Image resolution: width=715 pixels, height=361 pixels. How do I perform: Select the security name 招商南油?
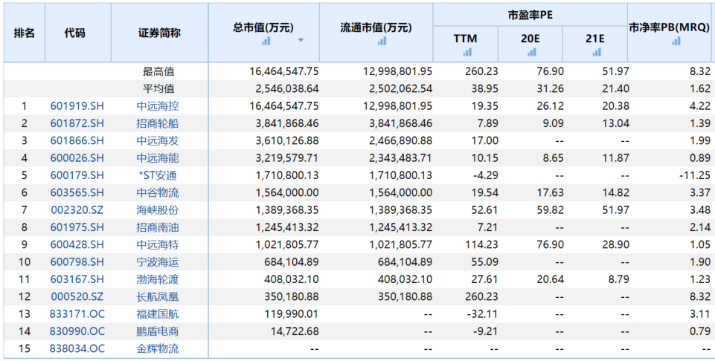[x=158, y=227]
